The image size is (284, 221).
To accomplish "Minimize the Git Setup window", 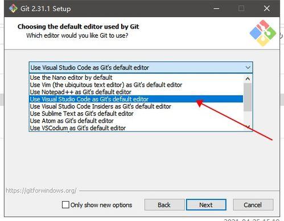I will tap(216, 9).
